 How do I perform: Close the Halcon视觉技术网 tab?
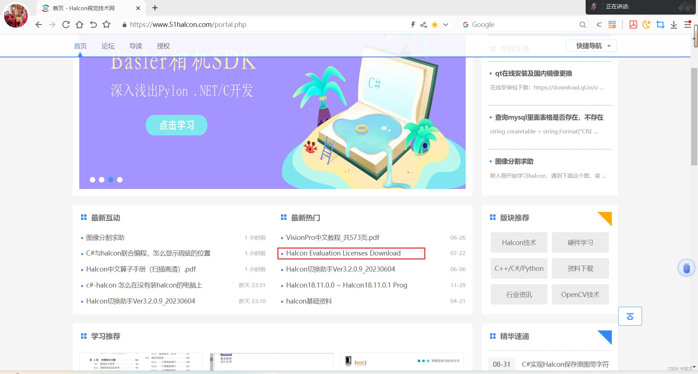pos(138,8)
